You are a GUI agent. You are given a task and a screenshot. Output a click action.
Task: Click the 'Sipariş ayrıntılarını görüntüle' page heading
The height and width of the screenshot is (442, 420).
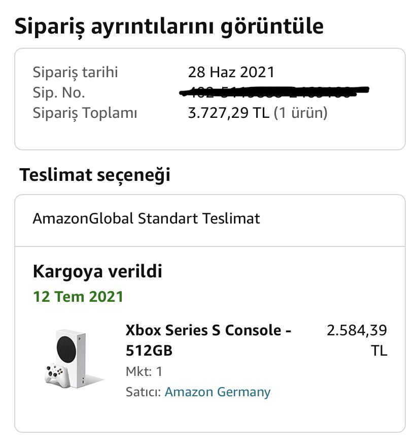coord(169,26)
